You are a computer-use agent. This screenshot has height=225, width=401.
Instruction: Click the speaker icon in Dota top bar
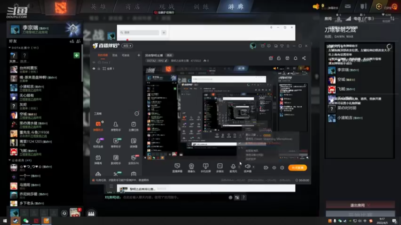point(316,6)
